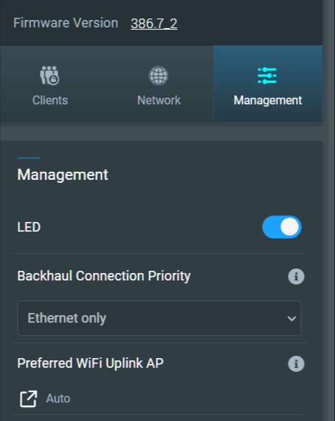This screenshot has height=421, width=335.
Task: Switch to the Network tab label
Action: 159,100
